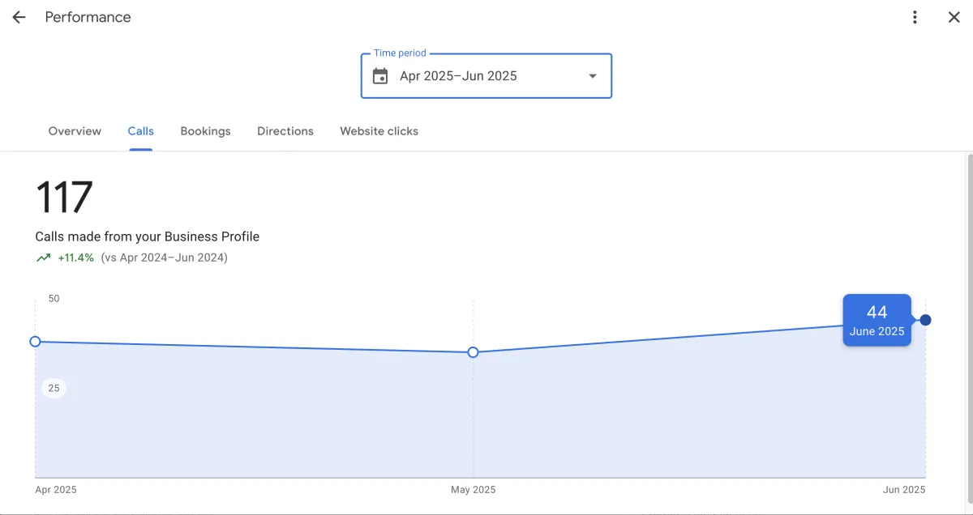Click the "(vs Apr 2024–Jun 2024)" comparison text
Viewport: 973px width, 515px height.
pos(165,258)
